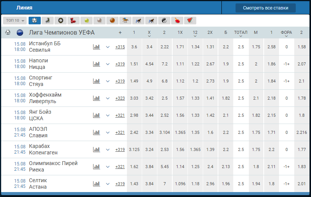Open statistics chart for Олимпиакос Пирей – Риека
This screenshot has width=311, height=197.
[x=96, y=167]
